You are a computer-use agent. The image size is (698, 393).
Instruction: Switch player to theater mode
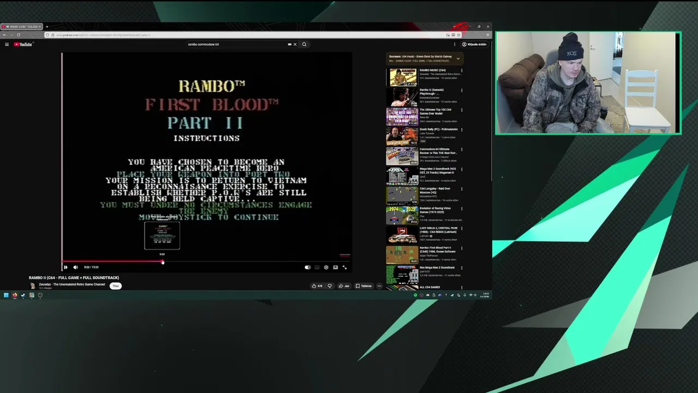click(335, 267)
